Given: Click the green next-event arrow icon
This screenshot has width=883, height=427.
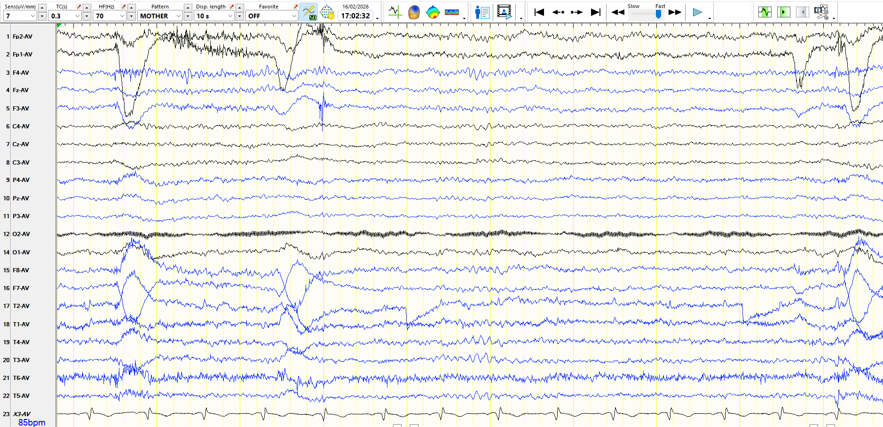Looking at the screenshot, I should 784,12.
